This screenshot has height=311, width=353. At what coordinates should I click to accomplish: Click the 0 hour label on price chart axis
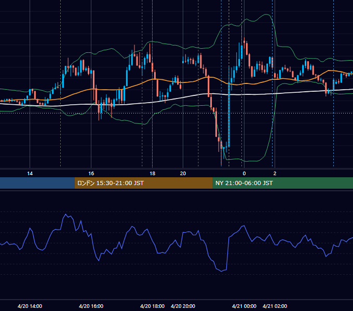pyautogui.click(x=245, y=174)
